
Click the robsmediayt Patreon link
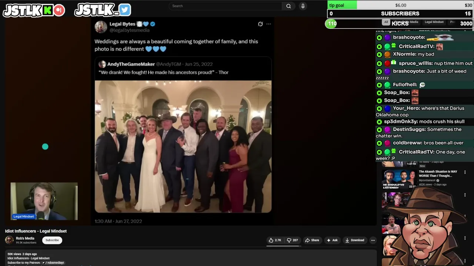pos(55,263)
